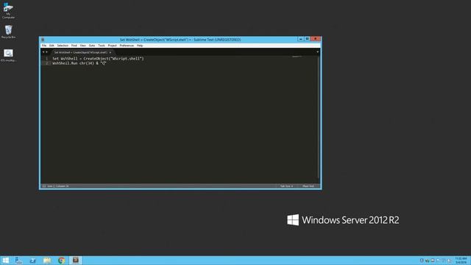
Task: Click the Sublime Text title bar icon
Action: pos(43,40)
